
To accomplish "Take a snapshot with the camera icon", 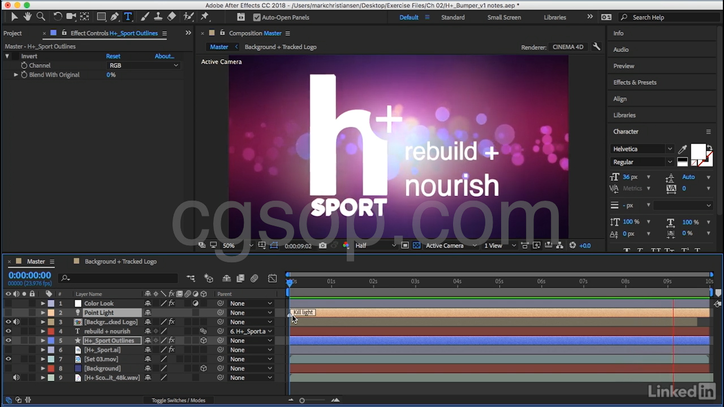I will pyautogui.click(x=322, y=245).
